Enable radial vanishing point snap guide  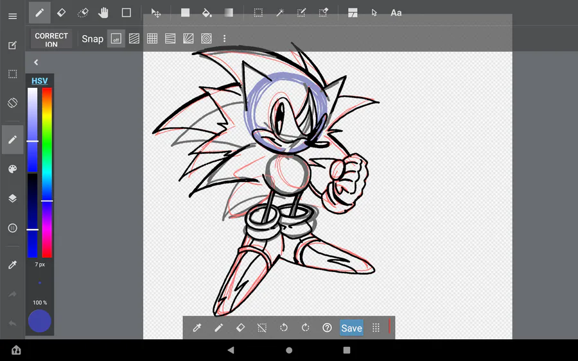(188, 38)
